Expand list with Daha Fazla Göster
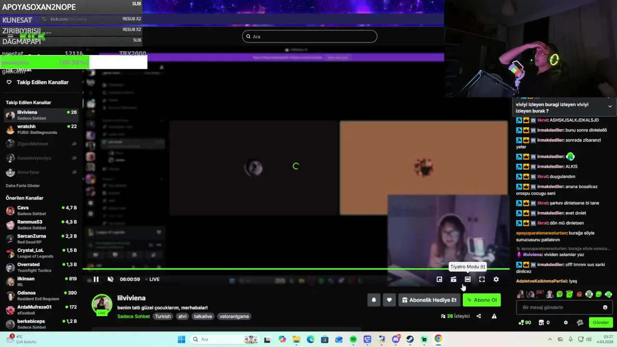Image resolution: width=617 pixels, height=347 pixels. point(23,186)
